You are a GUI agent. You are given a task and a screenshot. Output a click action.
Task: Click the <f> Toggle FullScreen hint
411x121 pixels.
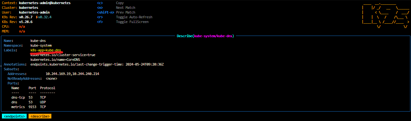pos(123,22)
